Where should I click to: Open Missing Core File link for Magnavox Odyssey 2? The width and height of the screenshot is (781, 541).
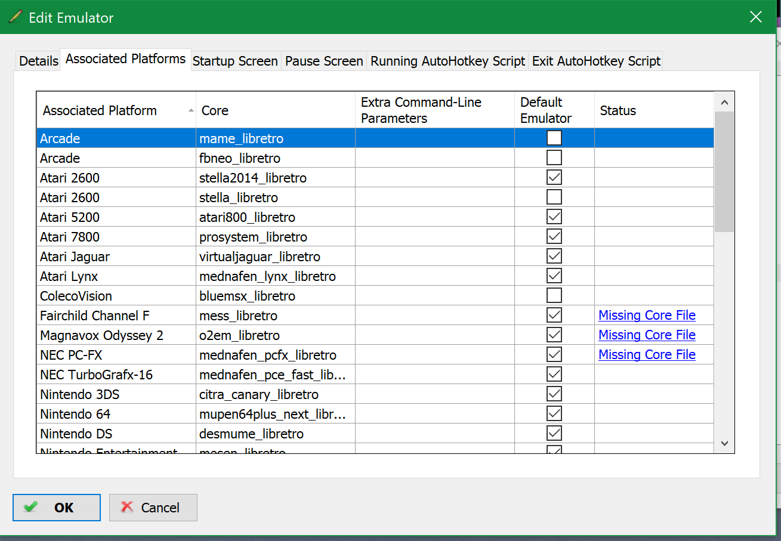(x=647, y=335)
